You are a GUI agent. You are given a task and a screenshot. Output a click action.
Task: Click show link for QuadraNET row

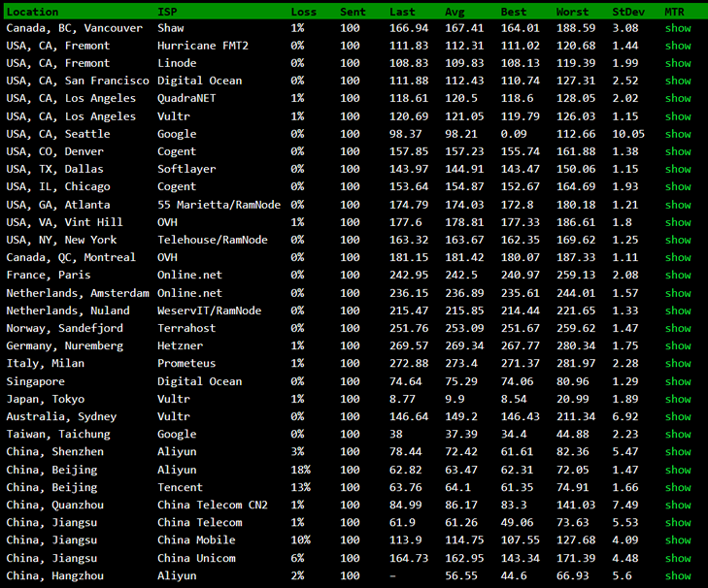[678, 98]
